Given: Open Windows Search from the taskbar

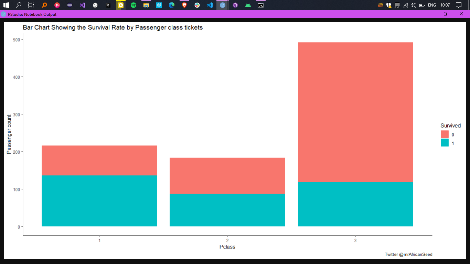Looking at the screenshot, I should tap(18, 5).
